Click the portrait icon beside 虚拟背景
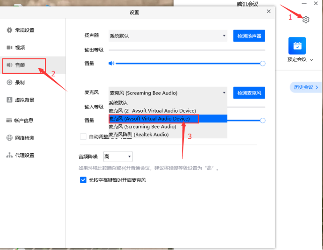Image resolution: width=323 pixels, height=250 pixels. [x=9, y=100]
